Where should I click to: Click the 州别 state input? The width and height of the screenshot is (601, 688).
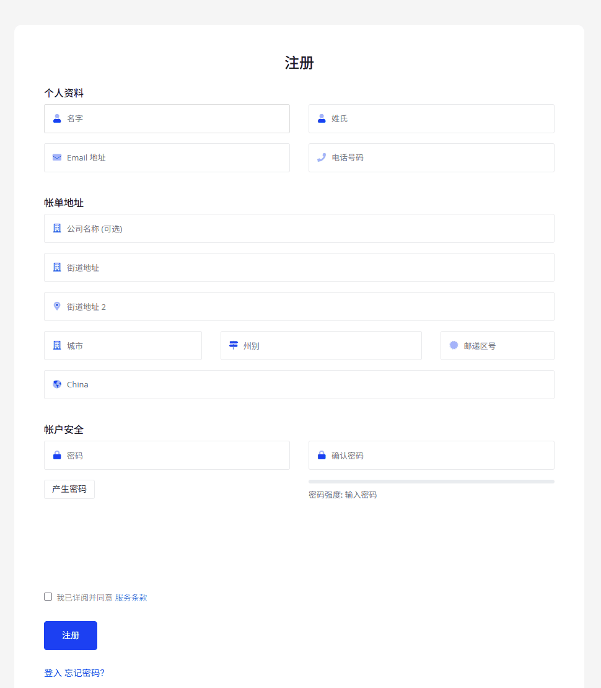click(x=321, y=345)
